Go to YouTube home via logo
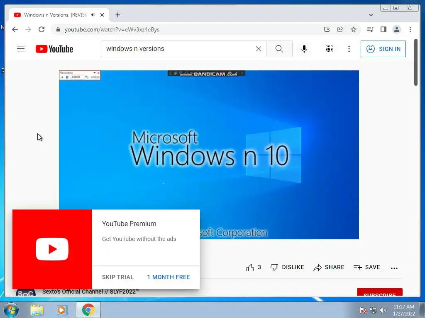425x318 pixels. pos(54,49)
